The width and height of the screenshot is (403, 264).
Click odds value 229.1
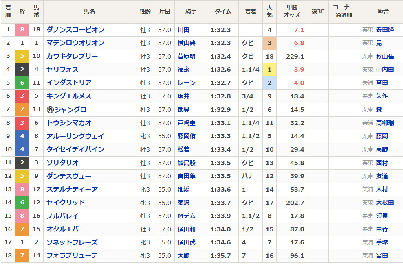point(295,57)
